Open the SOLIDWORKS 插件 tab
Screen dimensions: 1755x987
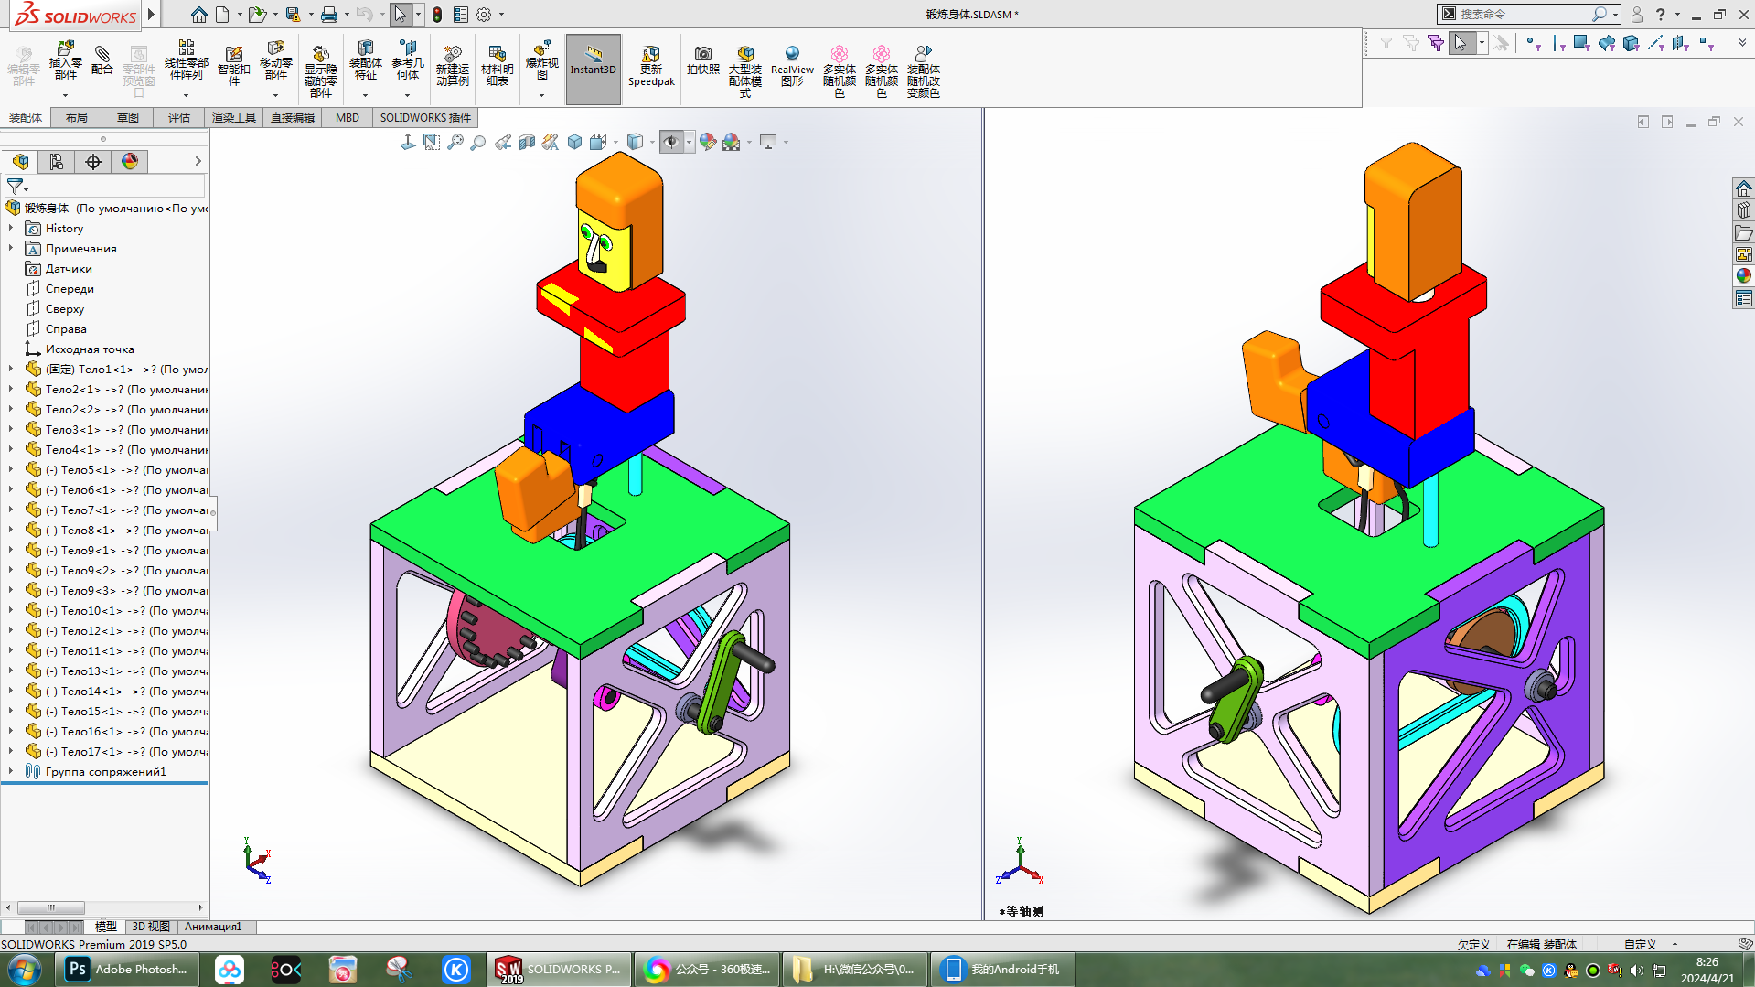click(x=425, y=118)
